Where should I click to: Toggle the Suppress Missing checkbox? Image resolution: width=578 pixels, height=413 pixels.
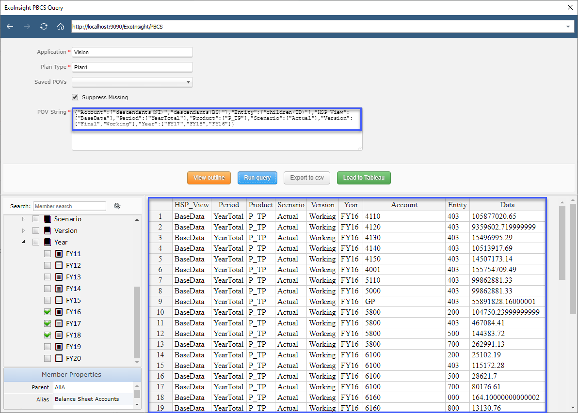pyautogui.click(x=75, y=97)
